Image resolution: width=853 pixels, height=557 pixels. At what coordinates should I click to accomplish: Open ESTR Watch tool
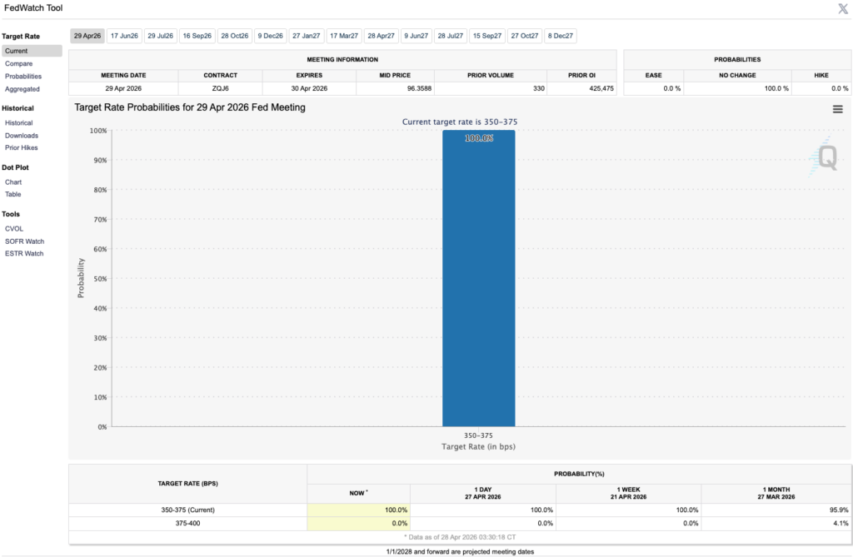(24, 253)
